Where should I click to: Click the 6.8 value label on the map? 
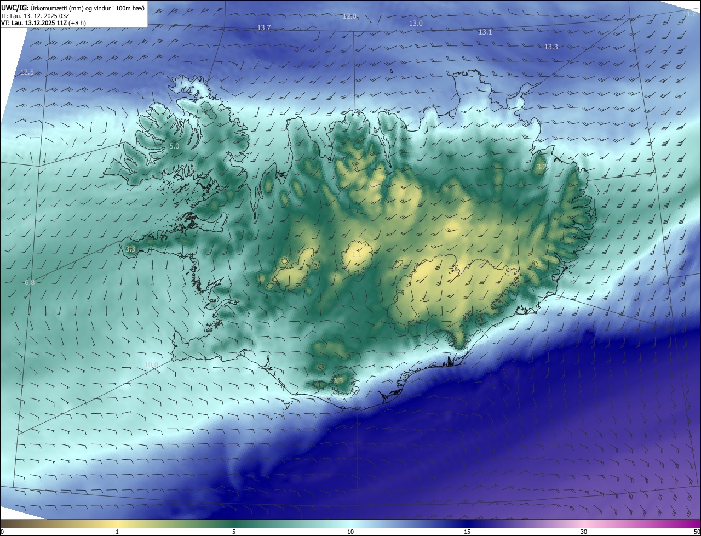(x=30, y=282)
